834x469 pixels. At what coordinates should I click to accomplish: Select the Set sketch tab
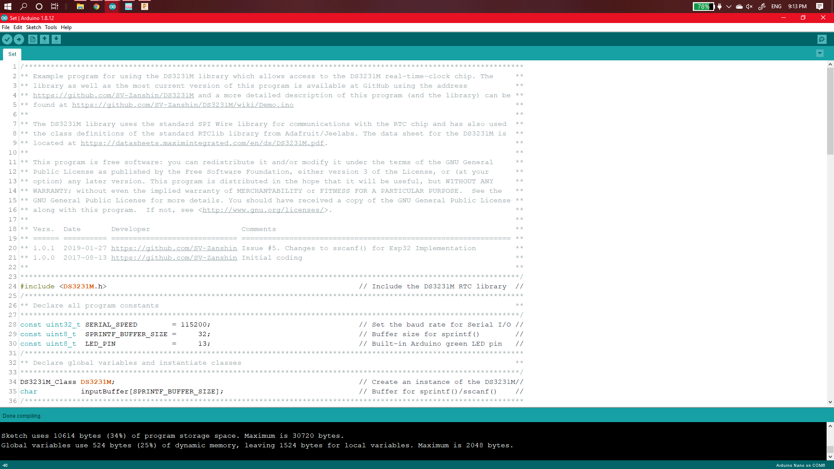pos(12,54)
